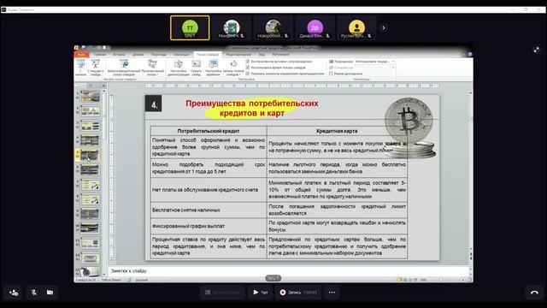Viewport: 547px width, 308px height.
Task: Open the Resolution dropdown
Action: pos(374,62)
